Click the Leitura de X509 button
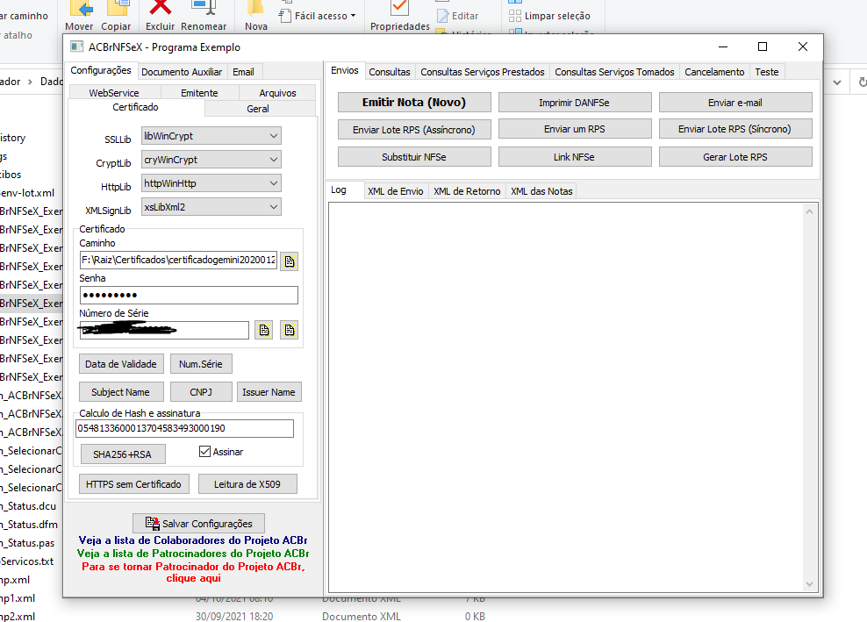This screenshot has height=622, width=867. tap(247, 484)
